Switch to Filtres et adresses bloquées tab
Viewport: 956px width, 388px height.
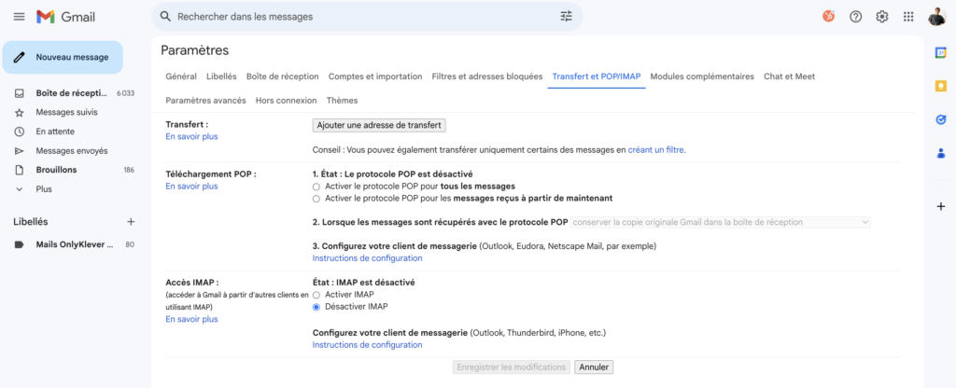coord(486,76)
